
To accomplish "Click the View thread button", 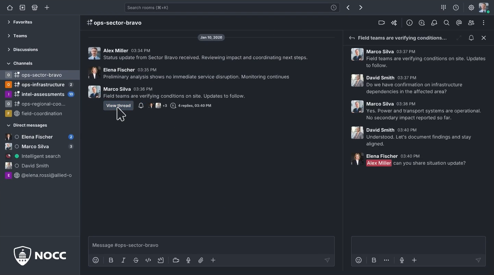I will click(118, 106).
